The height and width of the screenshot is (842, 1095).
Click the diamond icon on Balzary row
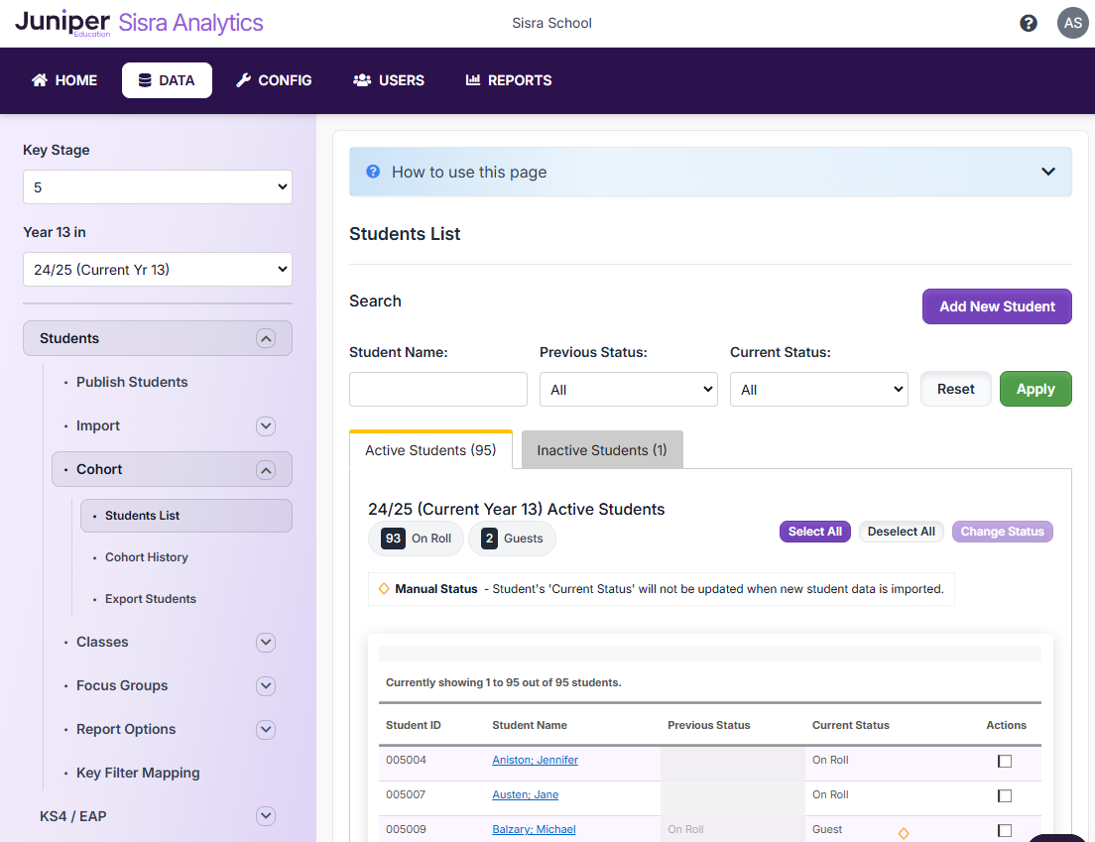[x=904, y=833]
